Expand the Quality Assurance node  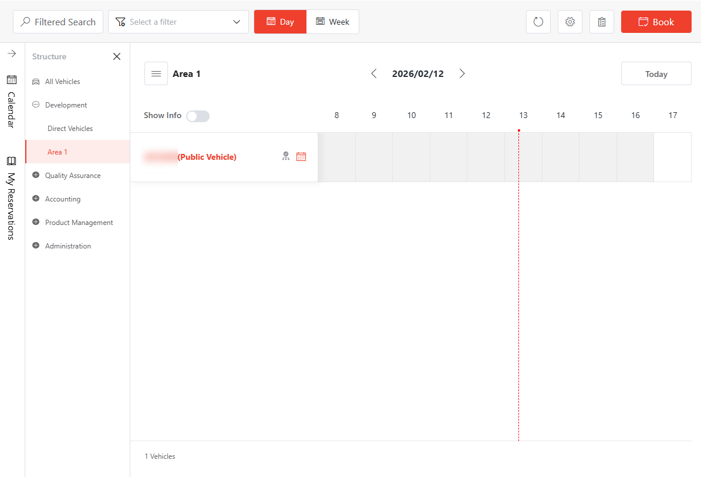[36, 175]
